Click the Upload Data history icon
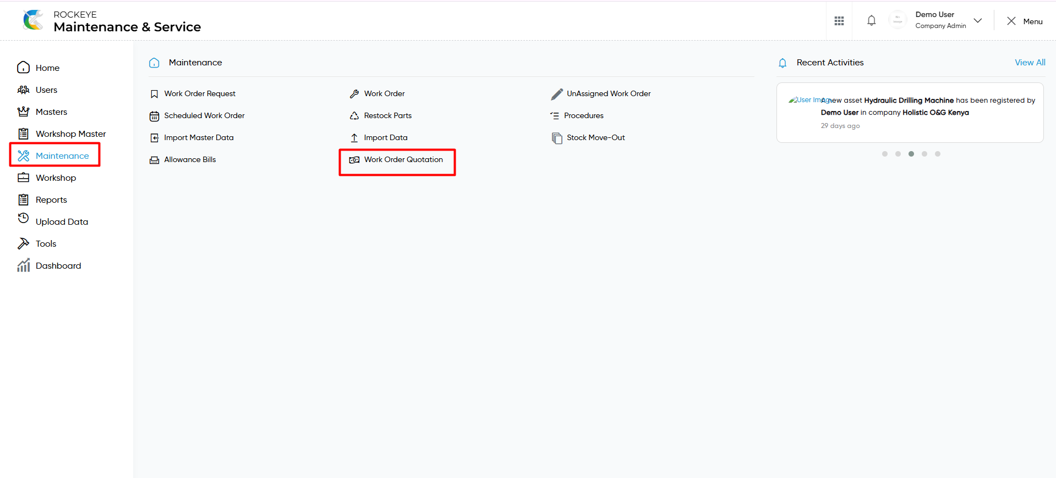This screenshot has height=478, width=1056. point(23,218)
